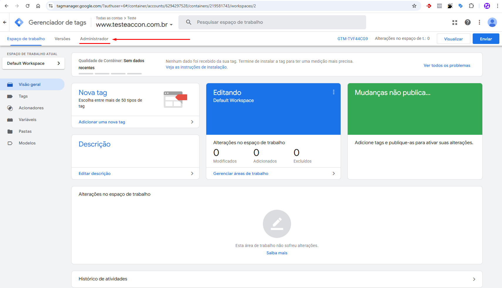
Task: Open the www.testeaccon.com.br container dropdown
Action: point(134,25)
